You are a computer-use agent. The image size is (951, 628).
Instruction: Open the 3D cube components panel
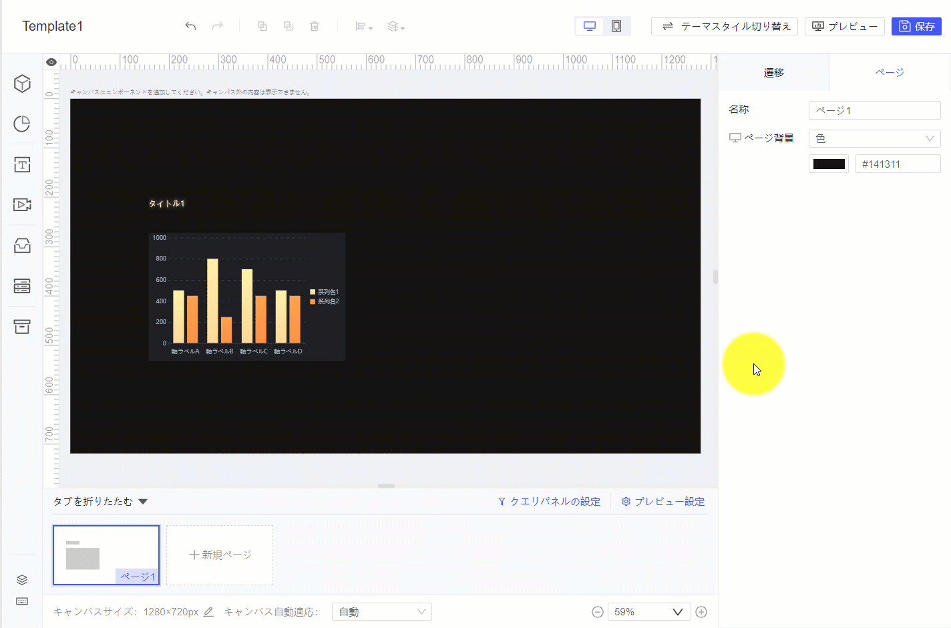[x=22, y=84]
